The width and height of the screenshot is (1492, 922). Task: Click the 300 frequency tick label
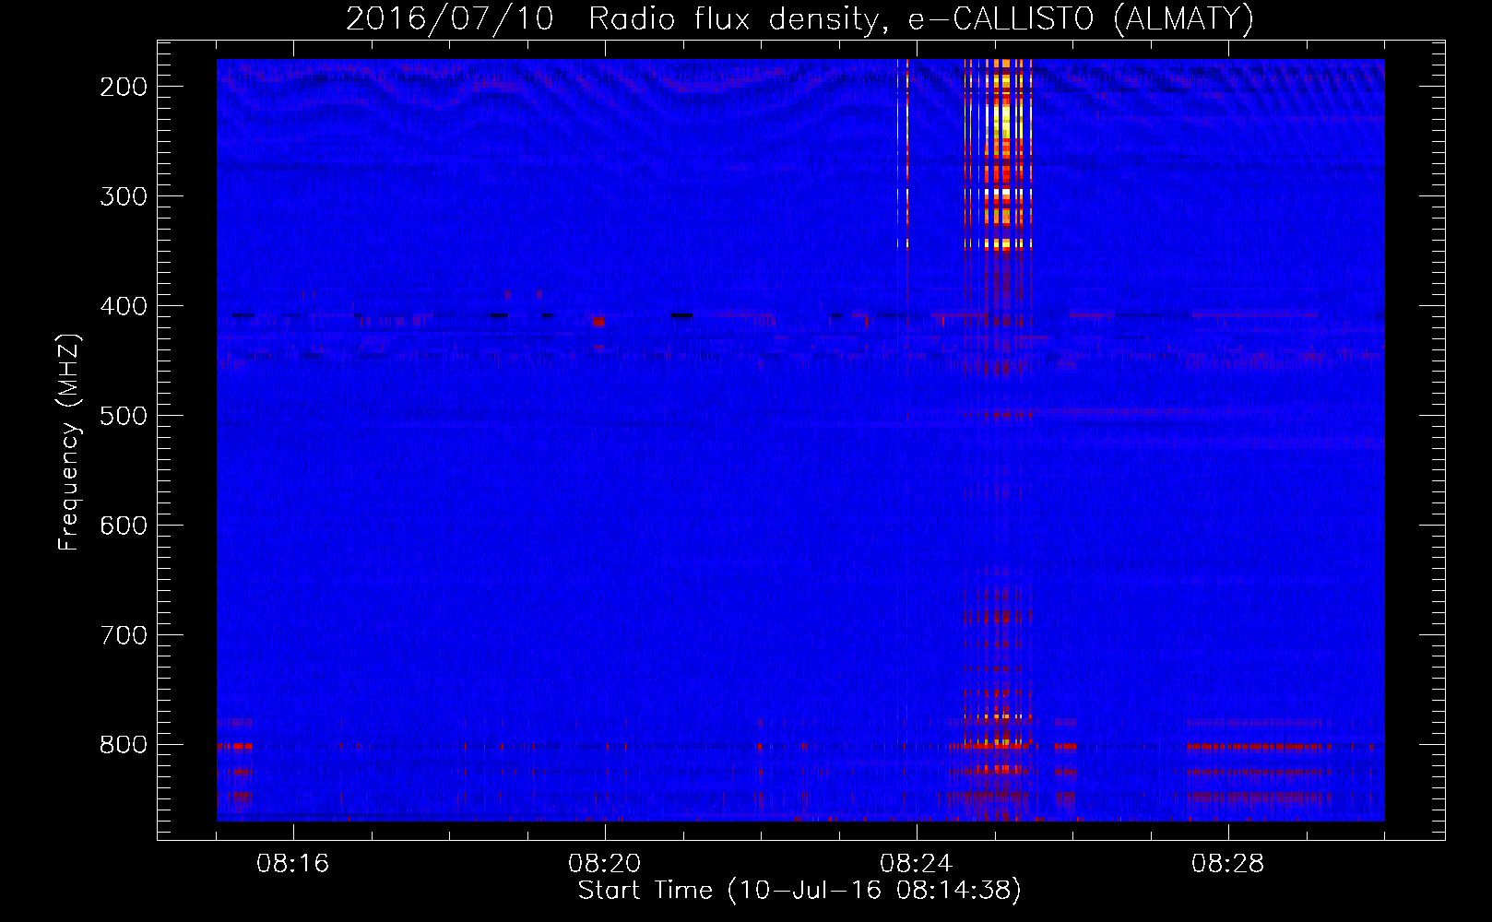[124, 196]
